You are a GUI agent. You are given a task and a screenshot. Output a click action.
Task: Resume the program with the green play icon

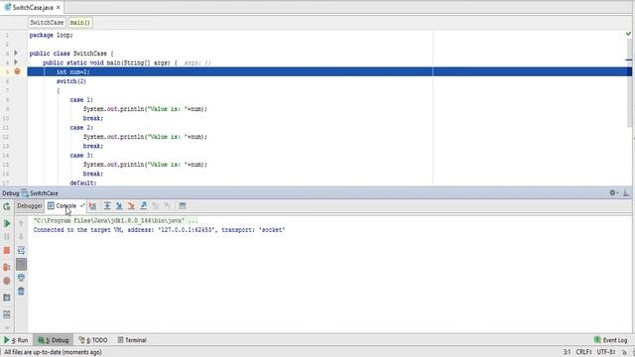pos(7,223)
